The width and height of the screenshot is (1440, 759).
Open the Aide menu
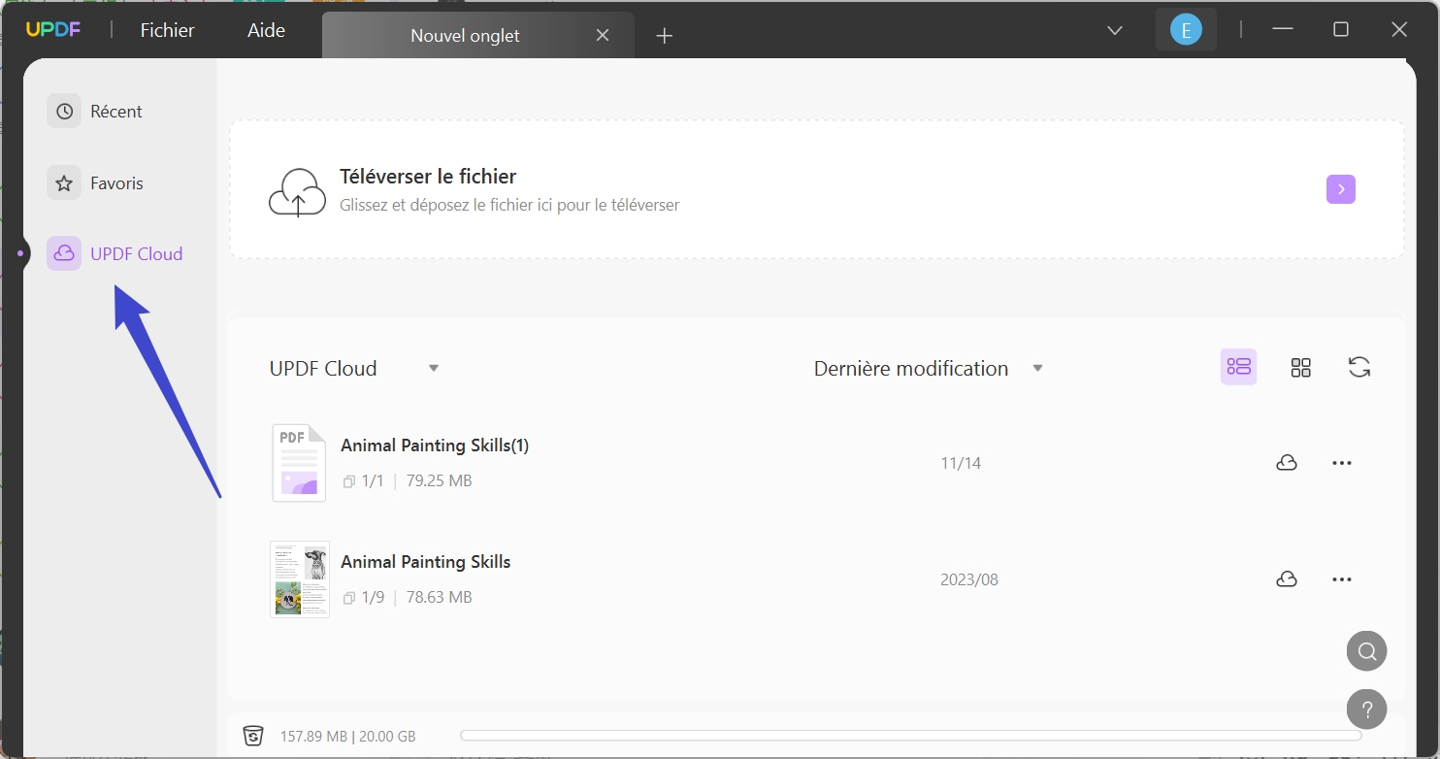[266, 30]
